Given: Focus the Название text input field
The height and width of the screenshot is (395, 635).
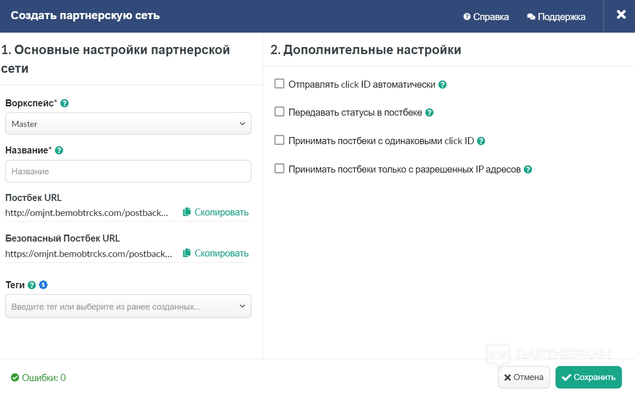Looking at the screenshot, I should point(128,171).
